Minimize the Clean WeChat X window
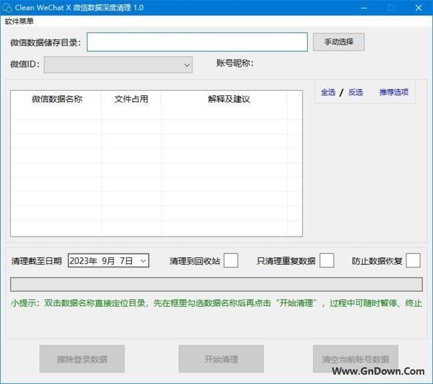 pos(364,8)
